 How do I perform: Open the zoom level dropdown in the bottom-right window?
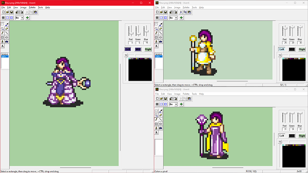coord(176,104)
